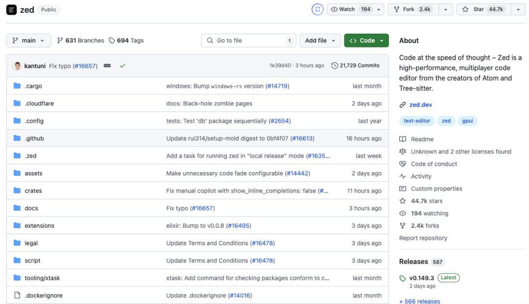Open the v0.149.3 latest release
The width and height of the screenshot is (529, 304).
[x=422, y=278]
